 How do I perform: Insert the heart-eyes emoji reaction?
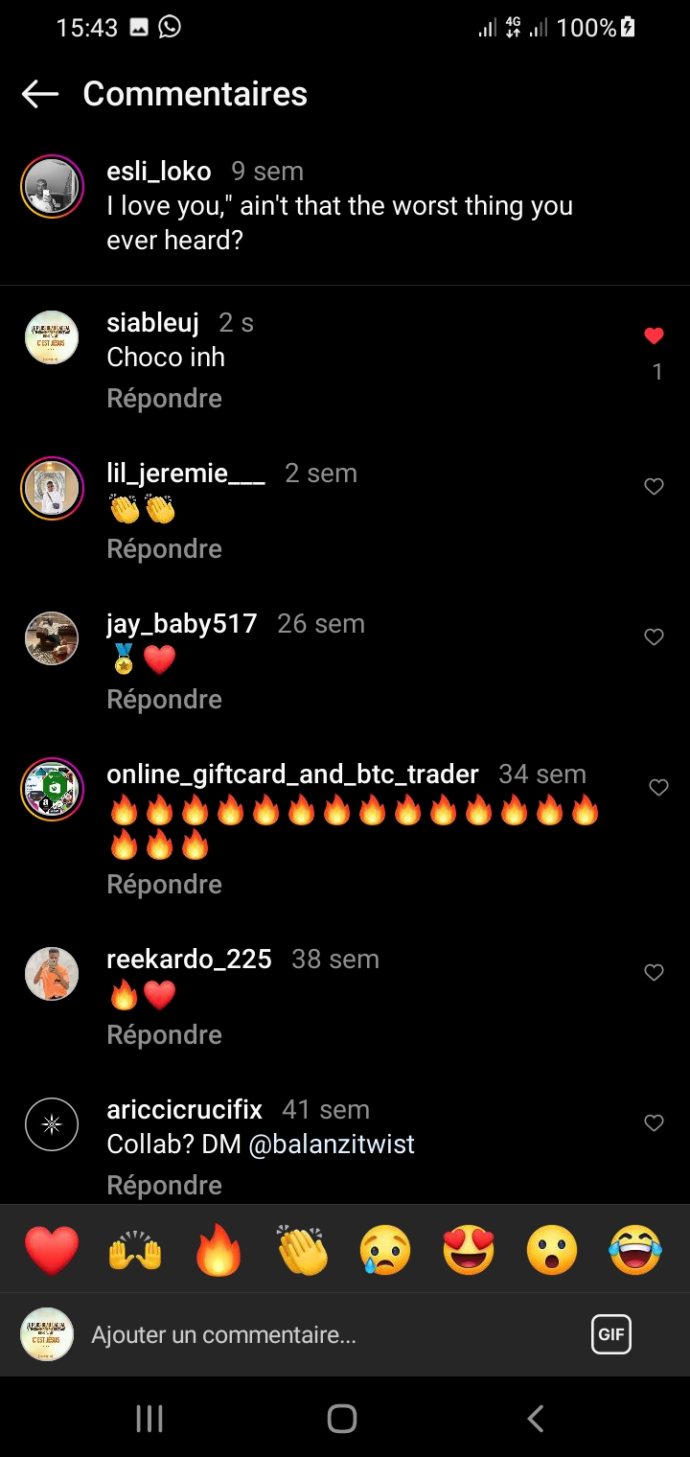pos(469,1251)
